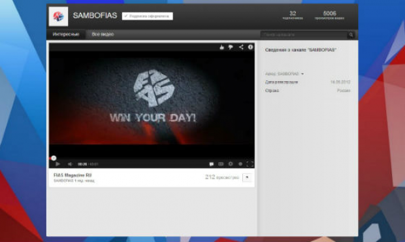Show video info via info icon
This screenshot has width=405, height=242.
click(x=251, y=47)
